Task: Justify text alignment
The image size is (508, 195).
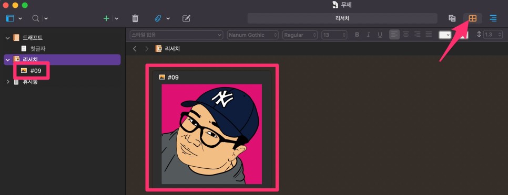Action: click(x=429, y=35)
